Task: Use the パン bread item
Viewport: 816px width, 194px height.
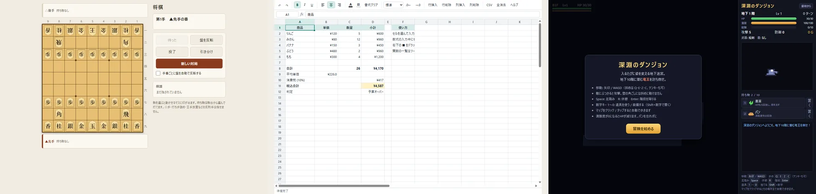Action: pos(773,113)
